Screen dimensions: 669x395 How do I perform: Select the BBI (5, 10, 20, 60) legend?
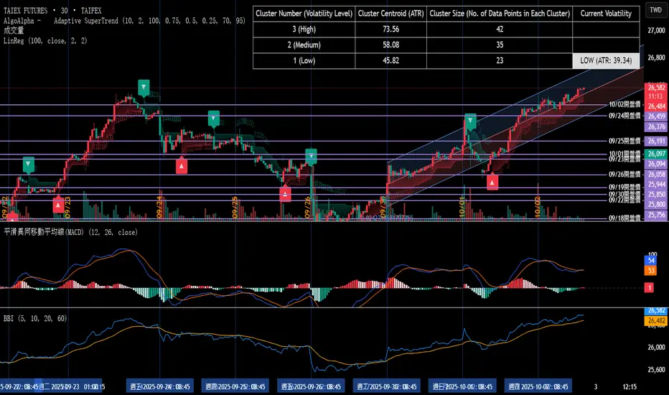coord(36,317)
